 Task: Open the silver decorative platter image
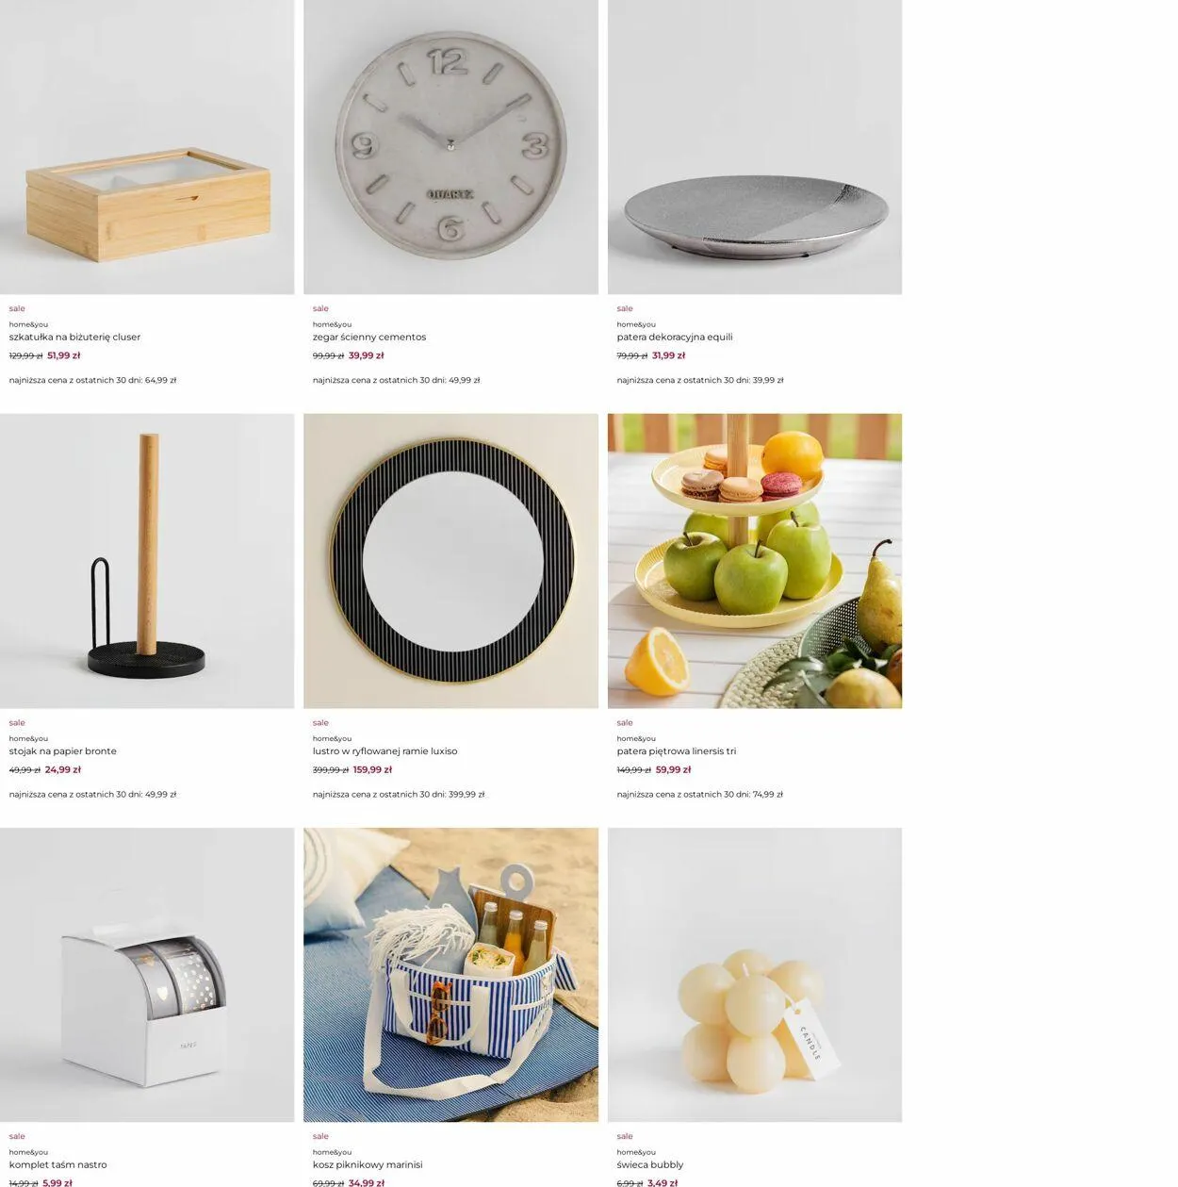[755, 147]
